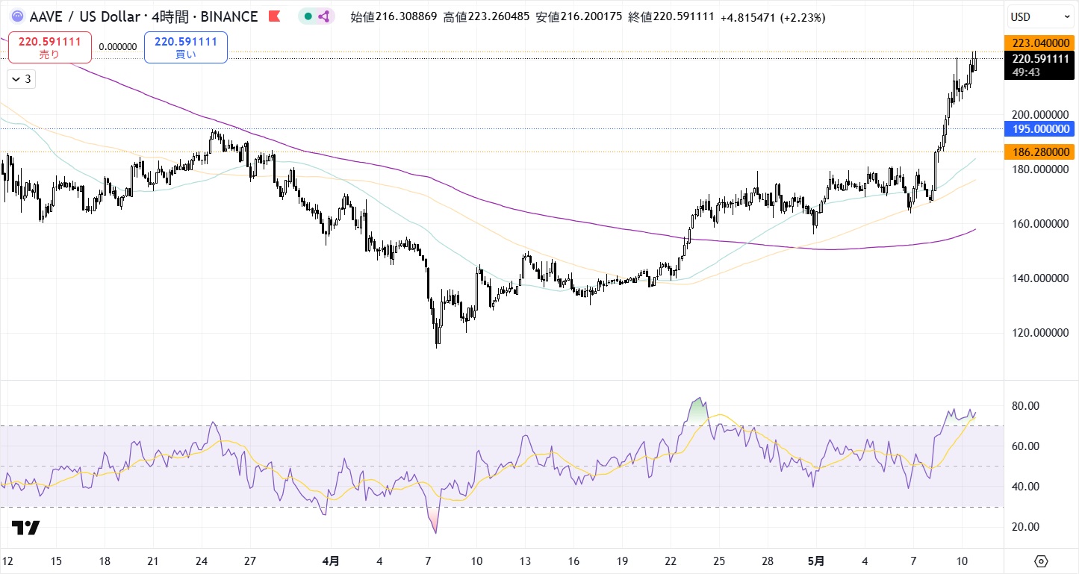The height and width of the screenshot is (574, 1079).
Task: Click the 4月 marker on time axis
Action: click(331, 561)
